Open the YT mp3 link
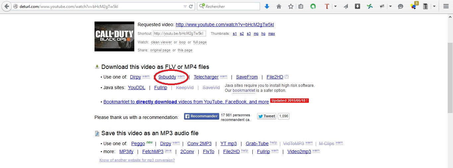453x168 pixels. (x=228, y=143)
